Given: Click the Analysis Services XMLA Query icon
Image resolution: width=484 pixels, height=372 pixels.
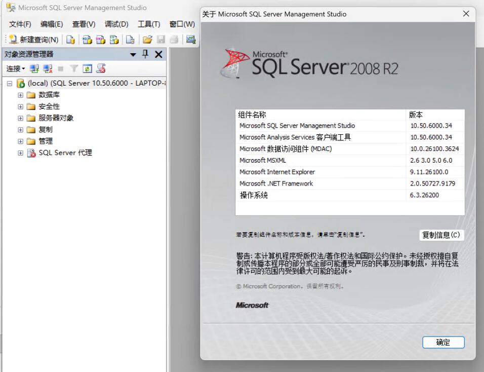Looking at the screenshot, I should [x=114, y=40].
